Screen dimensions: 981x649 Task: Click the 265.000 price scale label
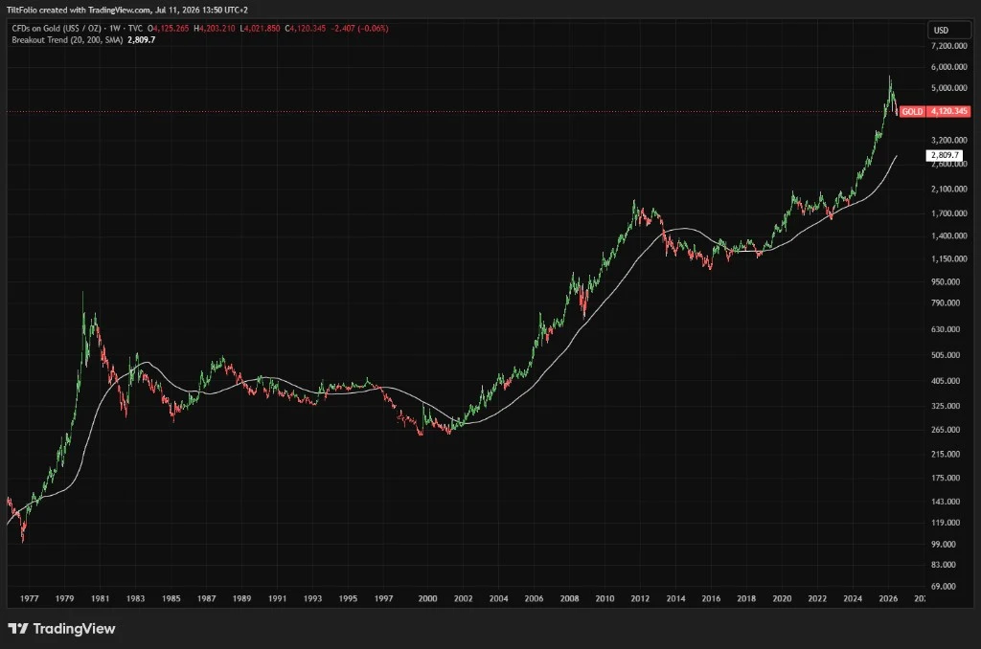pyautogui.click(x=946, y=430)
